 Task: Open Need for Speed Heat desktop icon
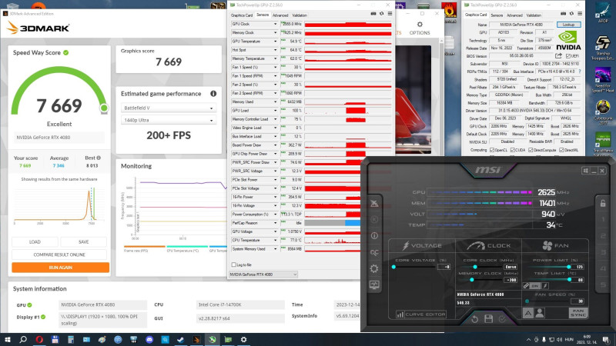click(602, 81)
